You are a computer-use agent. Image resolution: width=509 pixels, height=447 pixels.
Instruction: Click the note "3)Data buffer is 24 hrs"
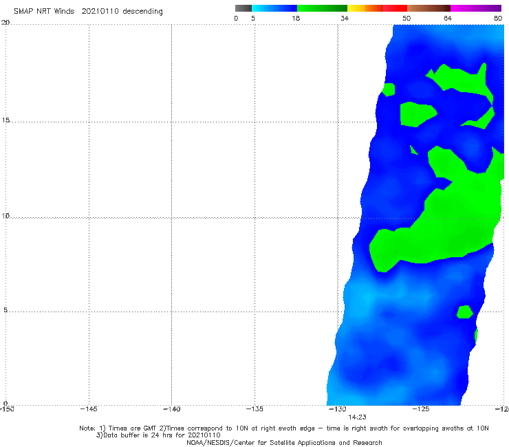[x=158, y=435]
